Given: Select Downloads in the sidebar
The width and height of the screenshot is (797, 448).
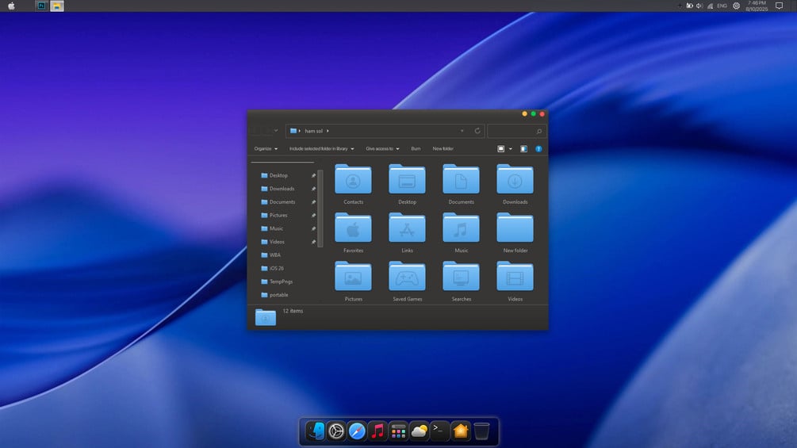Looking at the screenshot, I should (x=282, y=189).
